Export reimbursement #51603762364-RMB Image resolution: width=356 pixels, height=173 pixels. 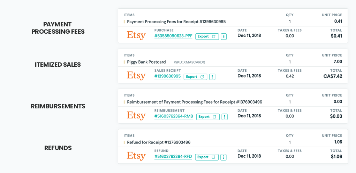tap(208, 117)
